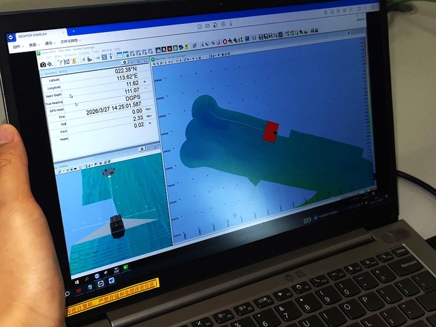436x327 pixels.
Task: Click the camera snapshot icon in the toolbar
Action: click(43, 64)
